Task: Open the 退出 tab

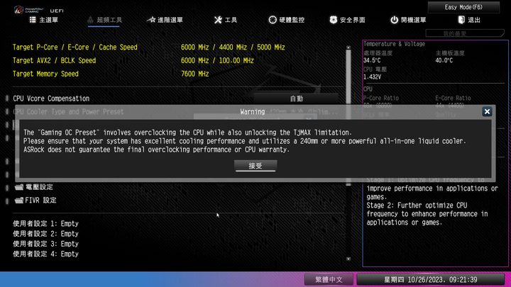Action: coord(469,20)
